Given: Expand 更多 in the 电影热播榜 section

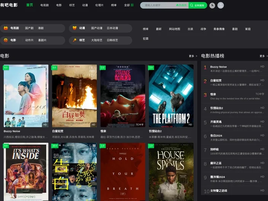Looking at the screenshot, I should click(264, 56).
